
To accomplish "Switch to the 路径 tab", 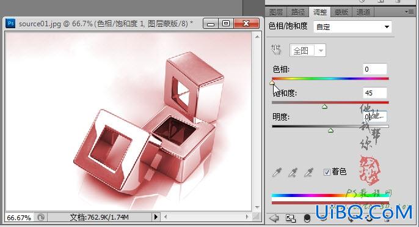I will coord(297,12).
